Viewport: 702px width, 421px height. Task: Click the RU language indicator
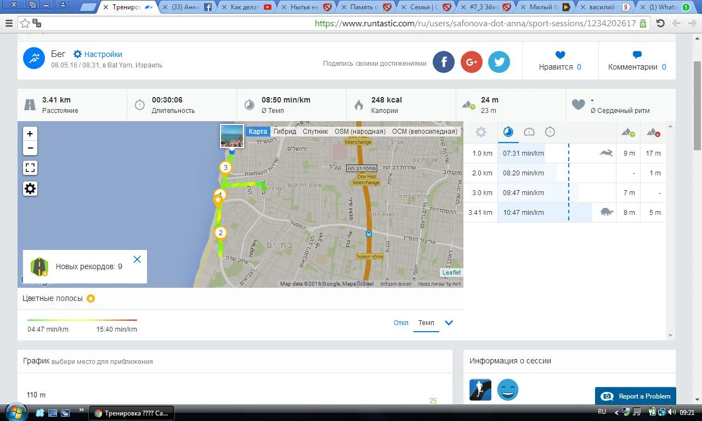coord(602,412)
